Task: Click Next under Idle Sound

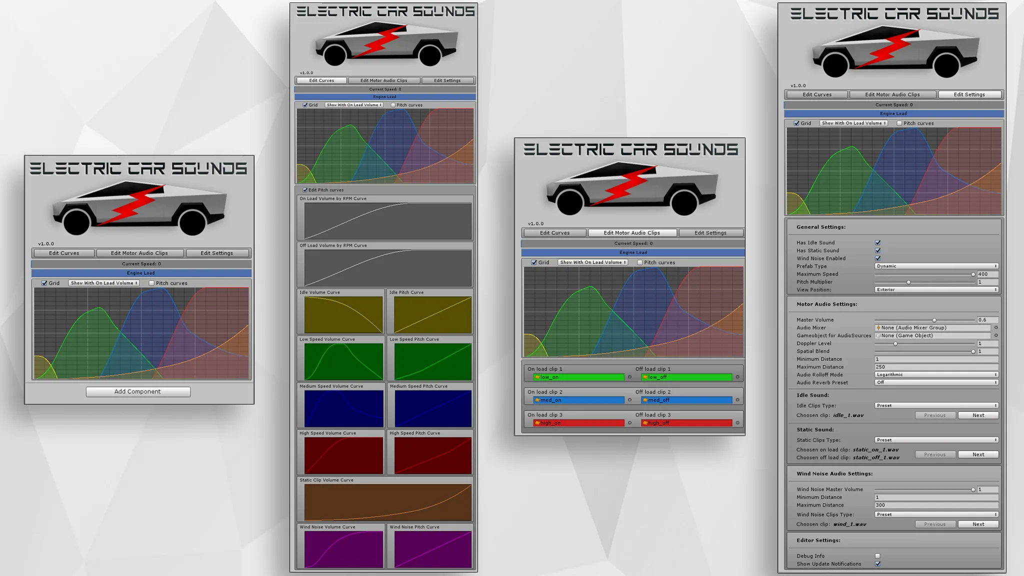Action: 978,415
